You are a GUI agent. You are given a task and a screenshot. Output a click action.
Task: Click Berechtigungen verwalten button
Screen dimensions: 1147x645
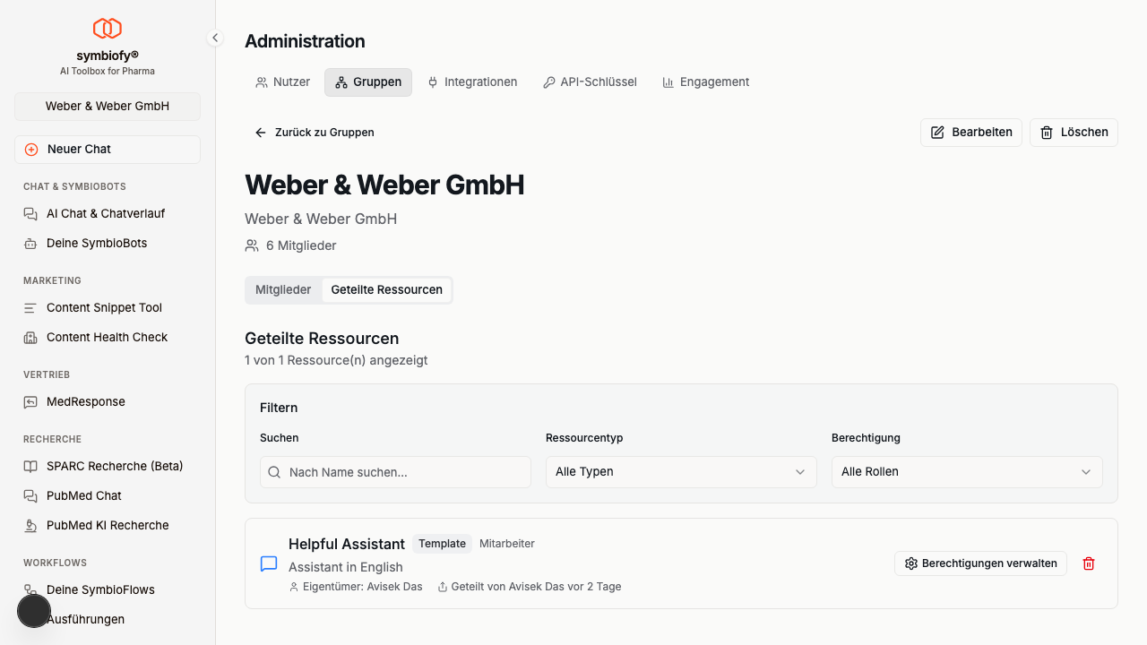point(980,563)
